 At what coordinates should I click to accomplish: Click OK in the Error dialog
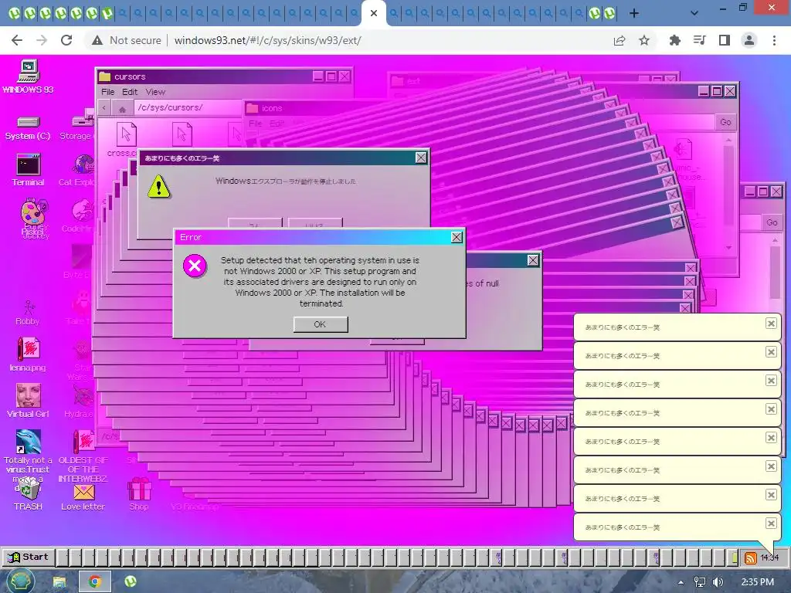click(321, 324)
